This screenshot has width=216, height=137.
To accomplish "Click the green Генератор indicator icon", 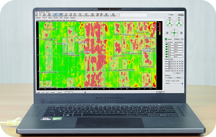I will coord(166,39).
